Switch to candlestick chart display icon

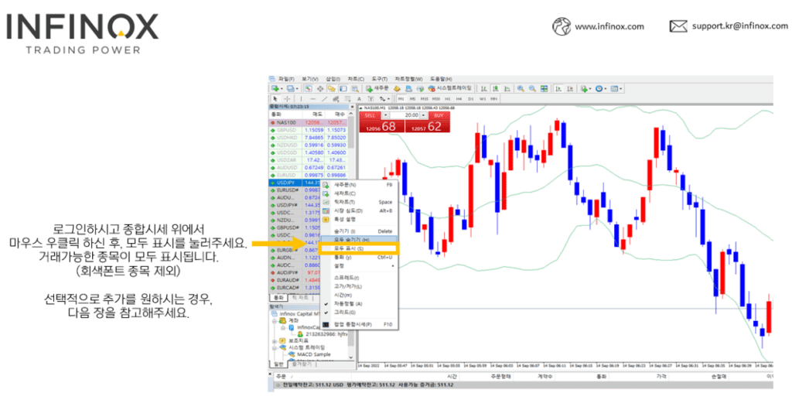tap(496, 88)
